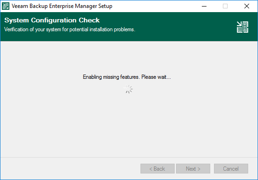Viewport: 258px width, 180px height.
Task: Click the loading spinner indicator
Action: coord(128,89)
